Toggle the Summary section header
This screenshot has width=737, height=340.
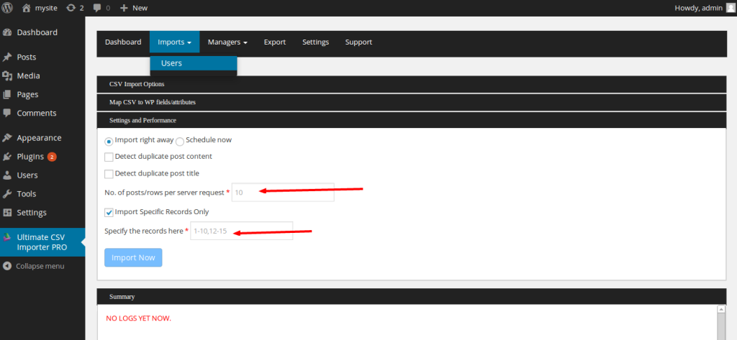(x=411, y=296)
